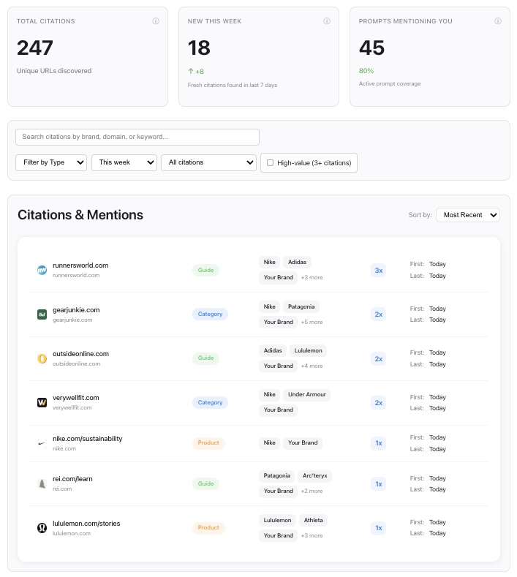Click 2x citation count on verywellfit.com row
The height and width of the screenshot is (577, 517).
379,403
